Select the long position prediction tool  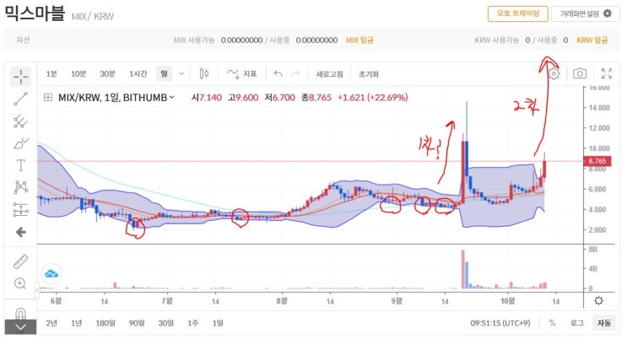point(20,209)
